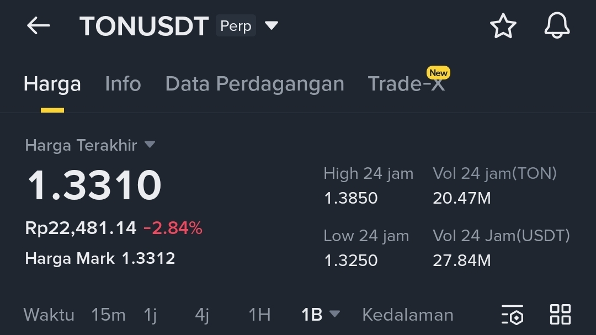Tap the New badge on Trade-X
The height and width of the screenshot is (335, 596).
tap(438, 73)
